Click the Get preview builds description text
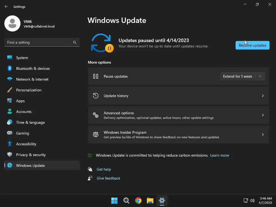276x207 pixels. point(161,137)
